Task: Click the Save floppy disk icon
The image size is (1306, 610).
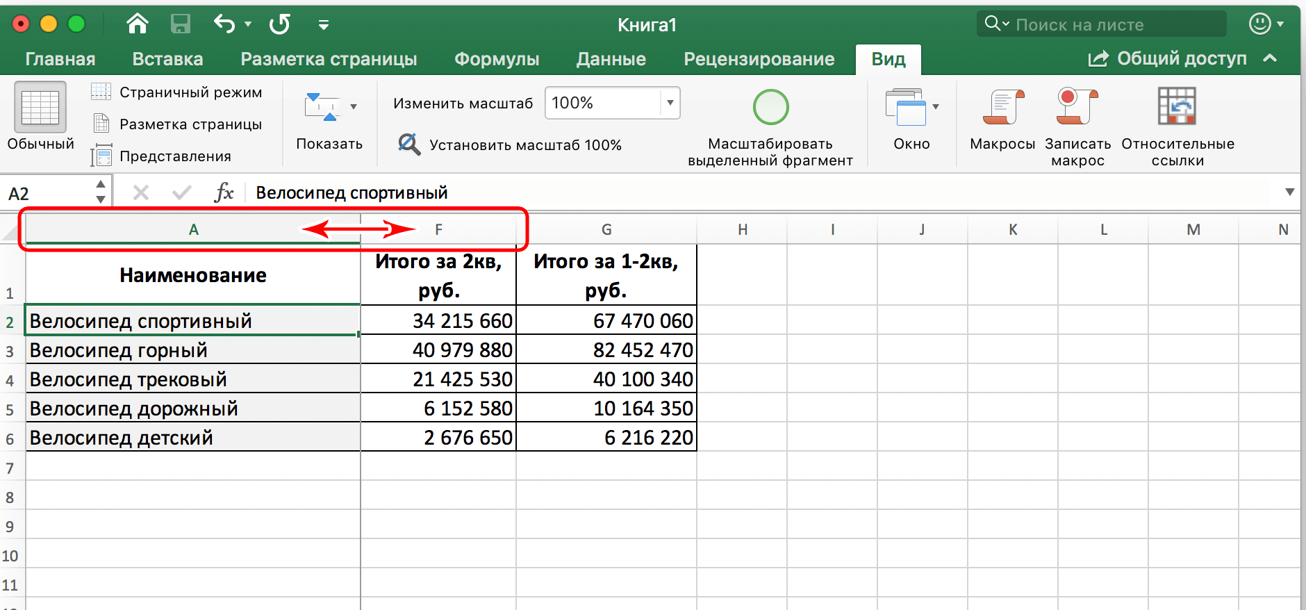Action: click(x=181, y=24)
